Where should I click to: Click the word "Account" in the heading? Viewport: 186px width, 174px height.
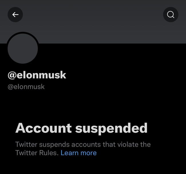43,128
